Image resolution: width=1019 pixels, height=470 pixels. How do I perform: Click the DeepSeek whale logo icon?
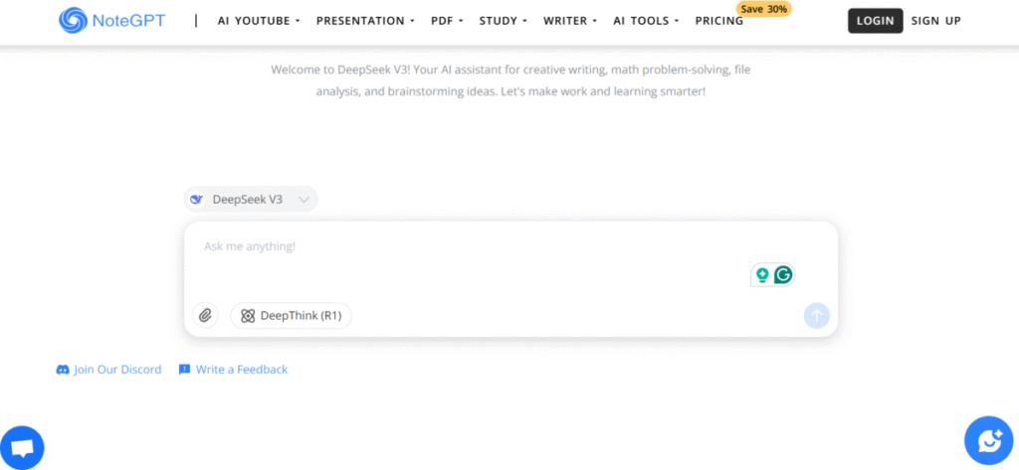196,200
